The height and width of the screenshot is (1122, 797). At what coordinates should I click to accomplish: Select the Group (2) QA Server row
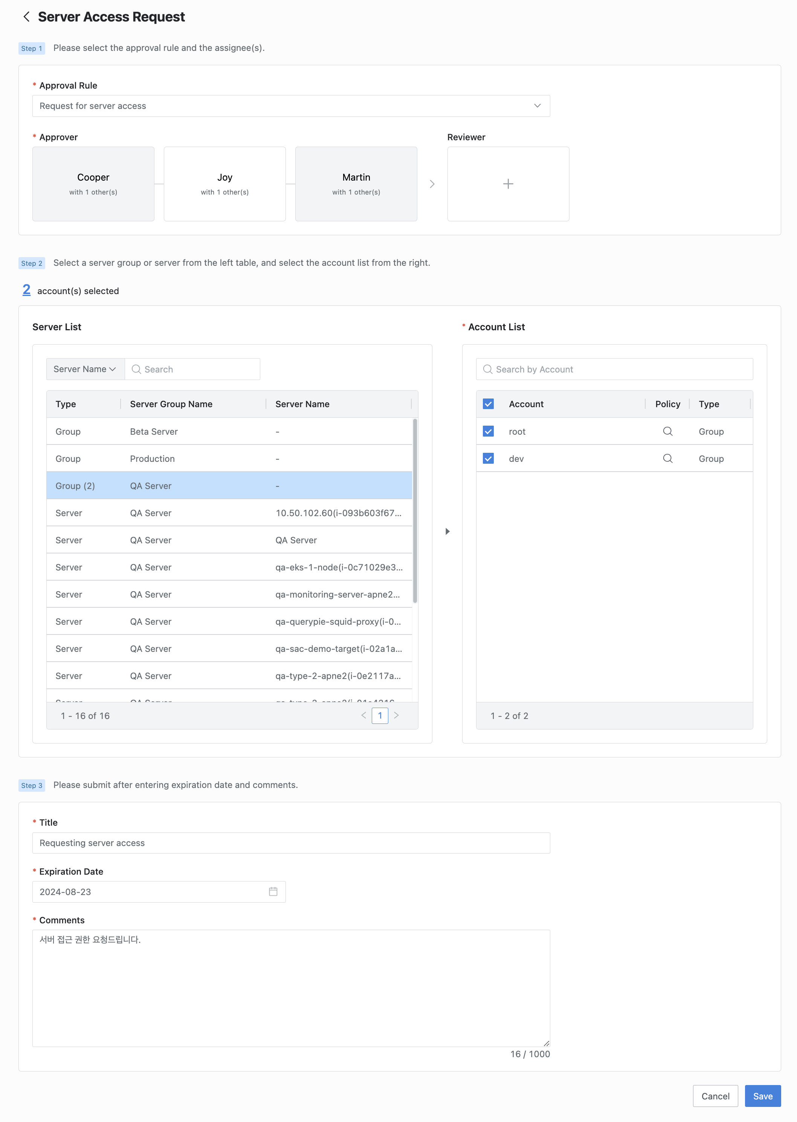(229, 485)
